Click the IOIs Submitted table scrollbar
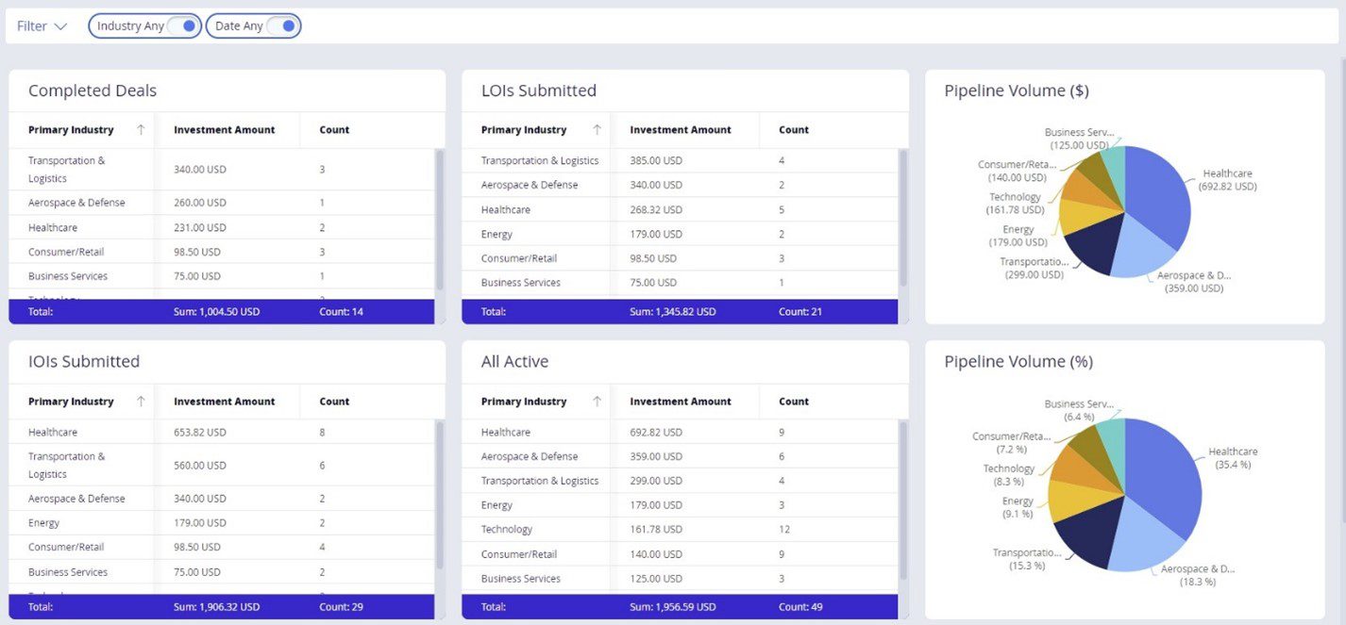 [440, 494]
